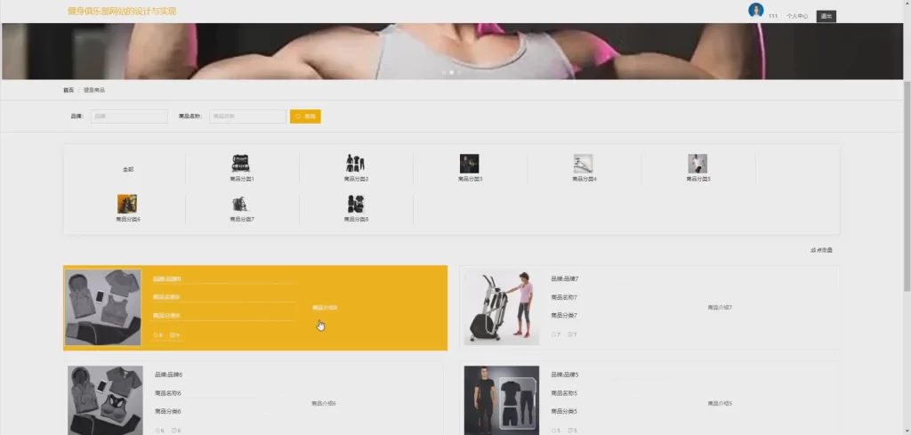Viewport: 911px width, 435px height.
Task: Click the user avatar in the header
Action: coord(755,11)
